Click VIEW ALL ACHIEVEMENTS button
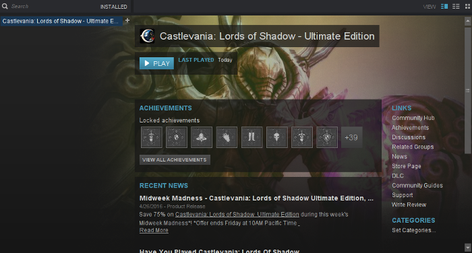The width and height of the screenshot is (472, 253). coord(175,160)
